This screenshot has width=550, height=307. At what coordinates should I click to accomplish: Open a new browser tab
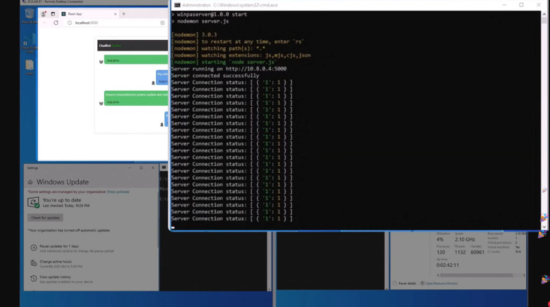pos(124,14)
